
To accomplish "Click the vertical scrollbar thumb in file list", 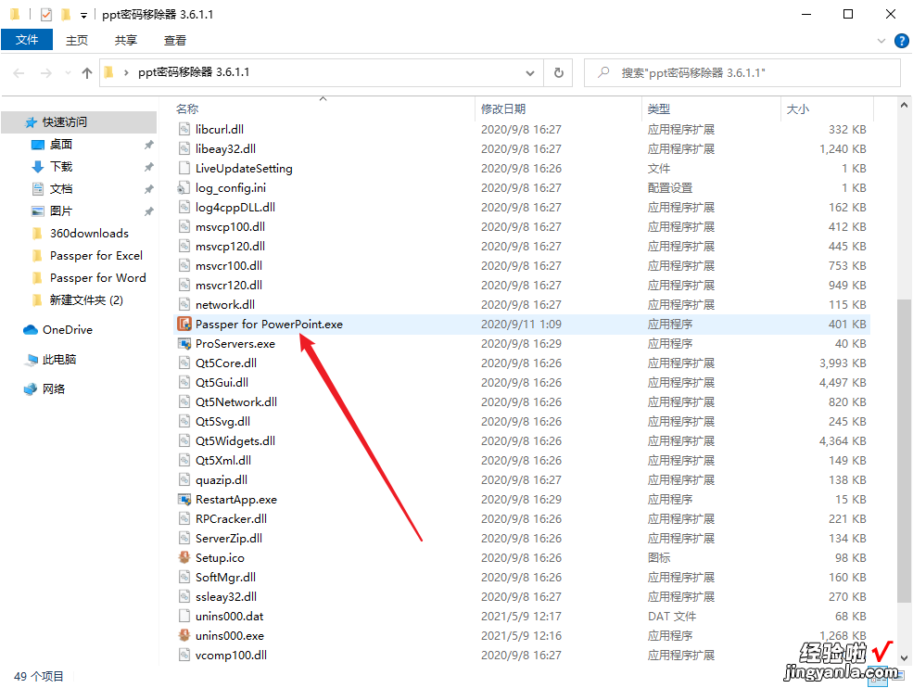I will [904, 451].
